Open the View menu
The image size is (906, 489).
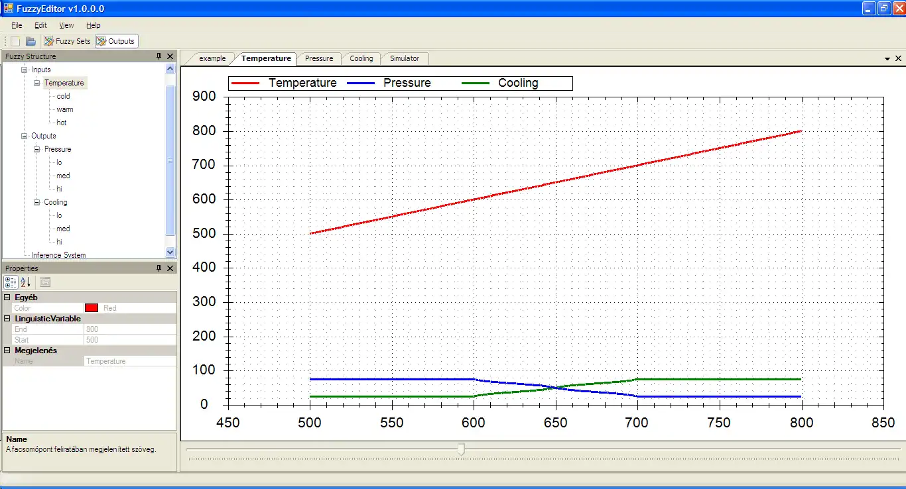66,25
